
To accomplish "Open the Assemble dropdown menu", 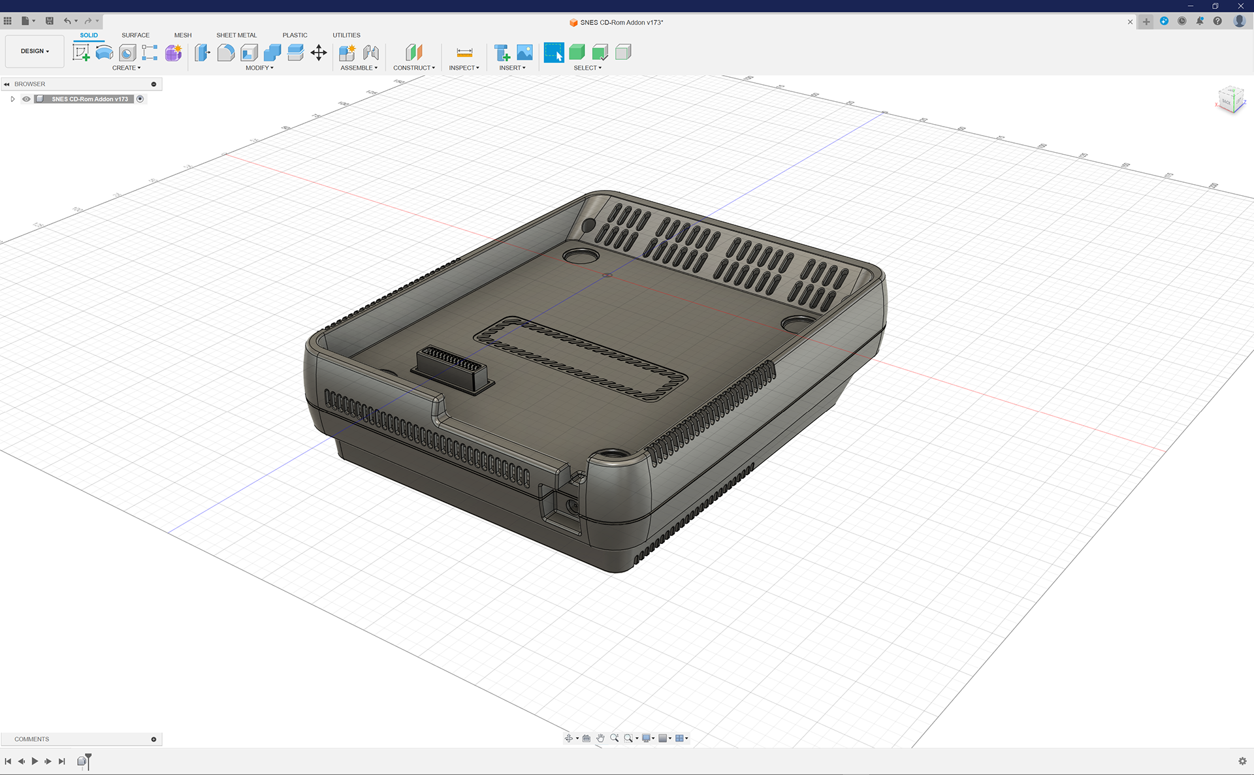I will tap(359, 68).
